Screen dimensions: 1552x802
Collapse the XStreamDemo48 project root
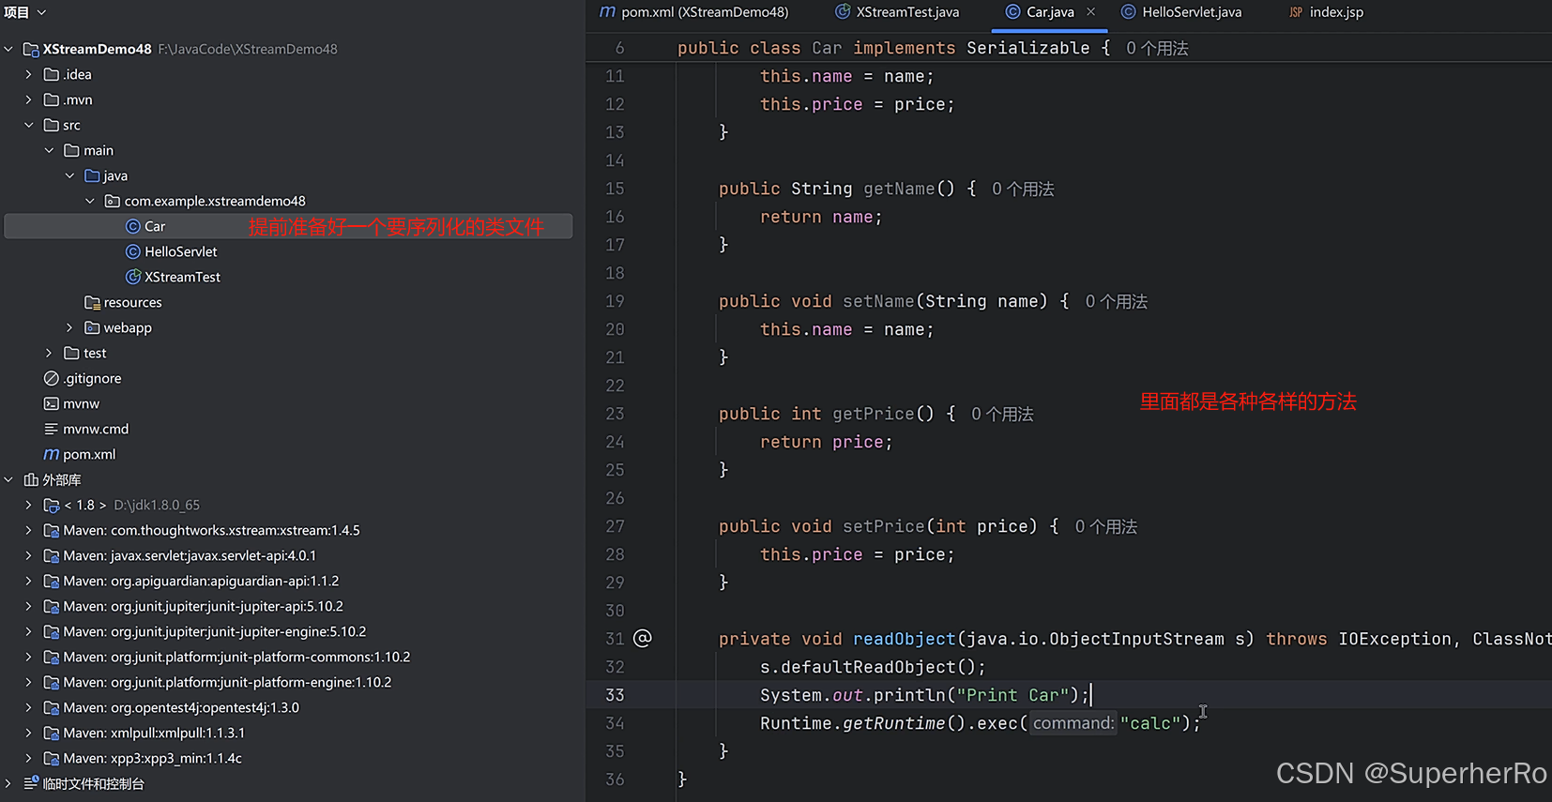coord(8,49)
